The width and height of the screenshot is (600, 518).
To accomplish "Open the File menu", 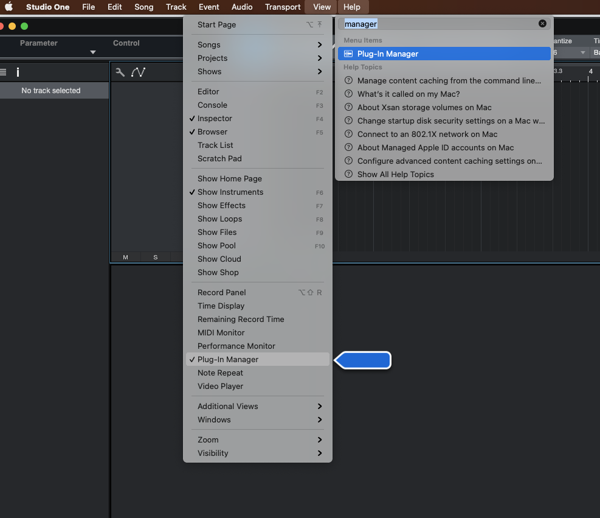I will (88, 7).
